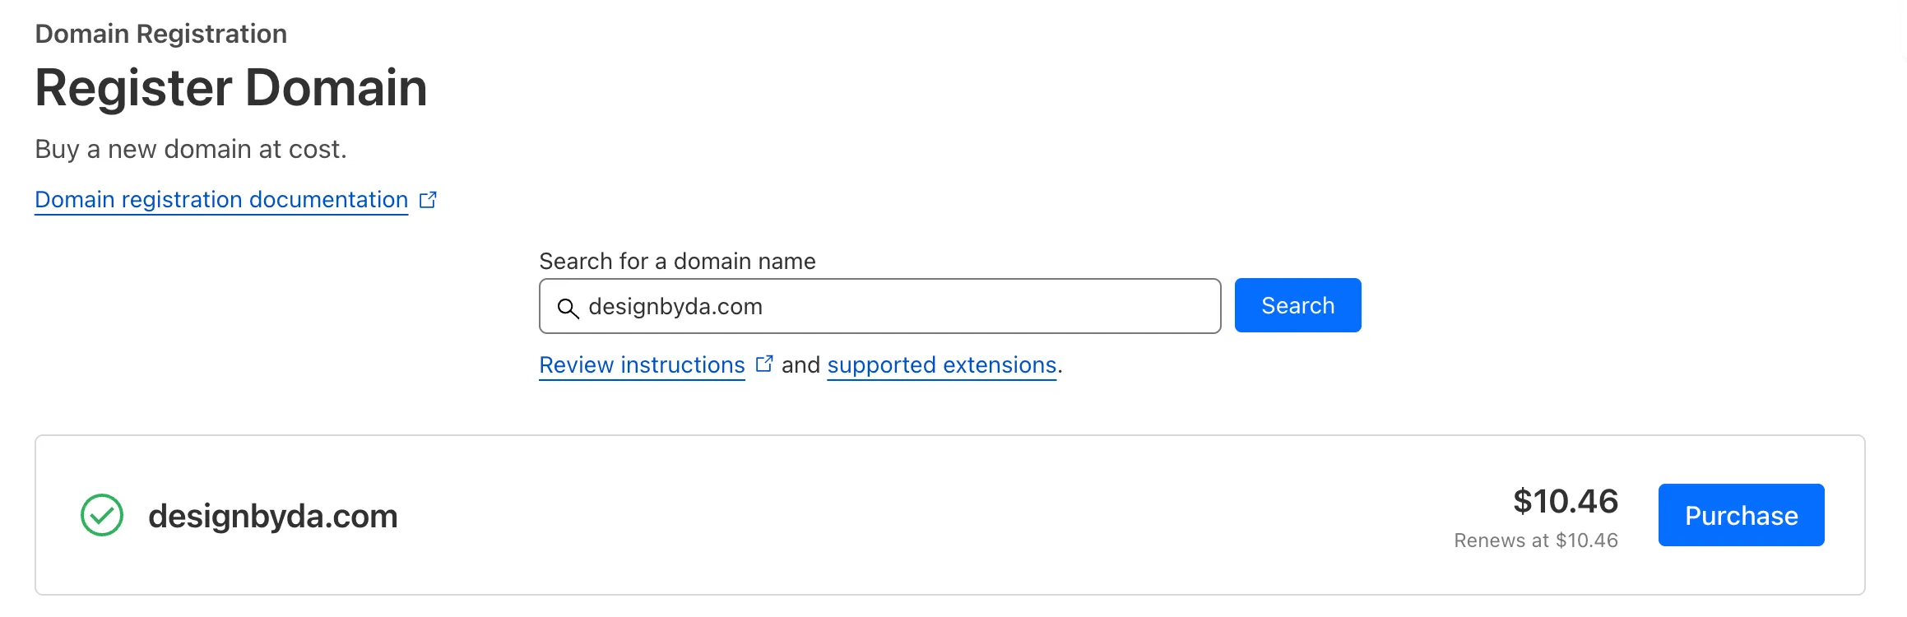Click the Domain Registration breadcrumb text

[161, 34]
